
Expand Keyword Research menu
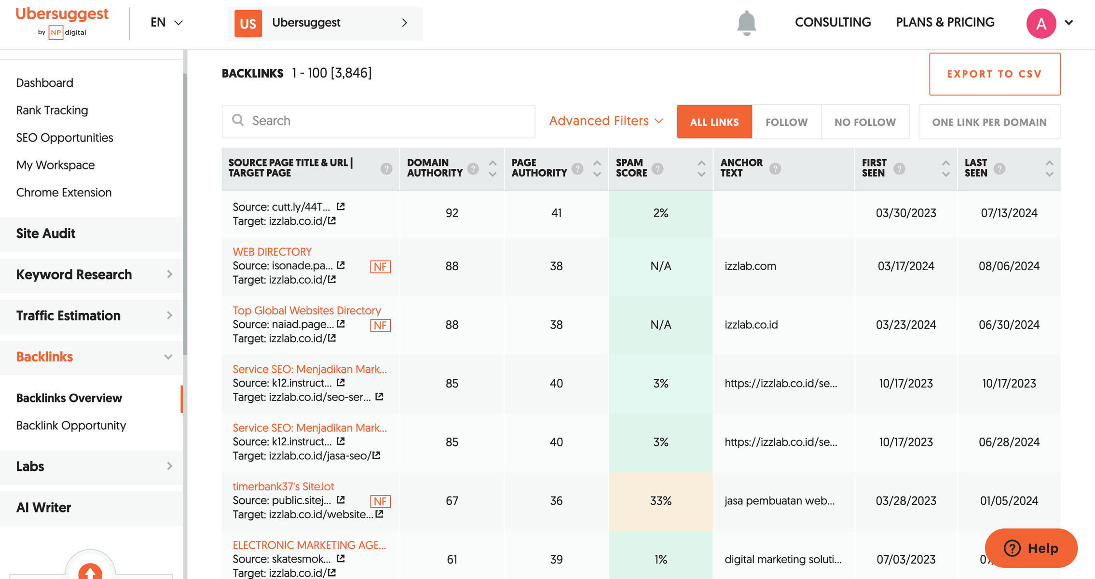pos(92,275)
